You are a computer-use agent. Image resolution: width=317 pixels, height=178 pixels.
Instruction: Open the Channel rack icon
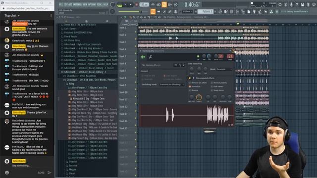(231, 12)
